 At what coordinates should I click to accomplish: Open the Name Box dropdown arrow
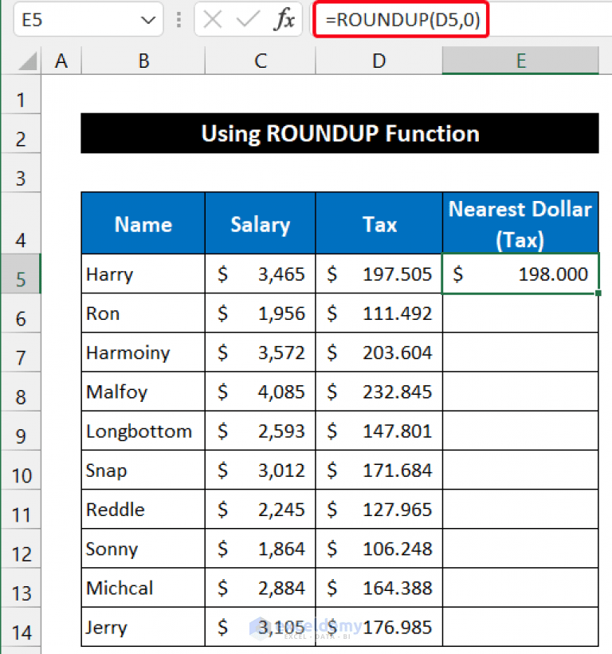pyautogui.click(x=147, y=19)
